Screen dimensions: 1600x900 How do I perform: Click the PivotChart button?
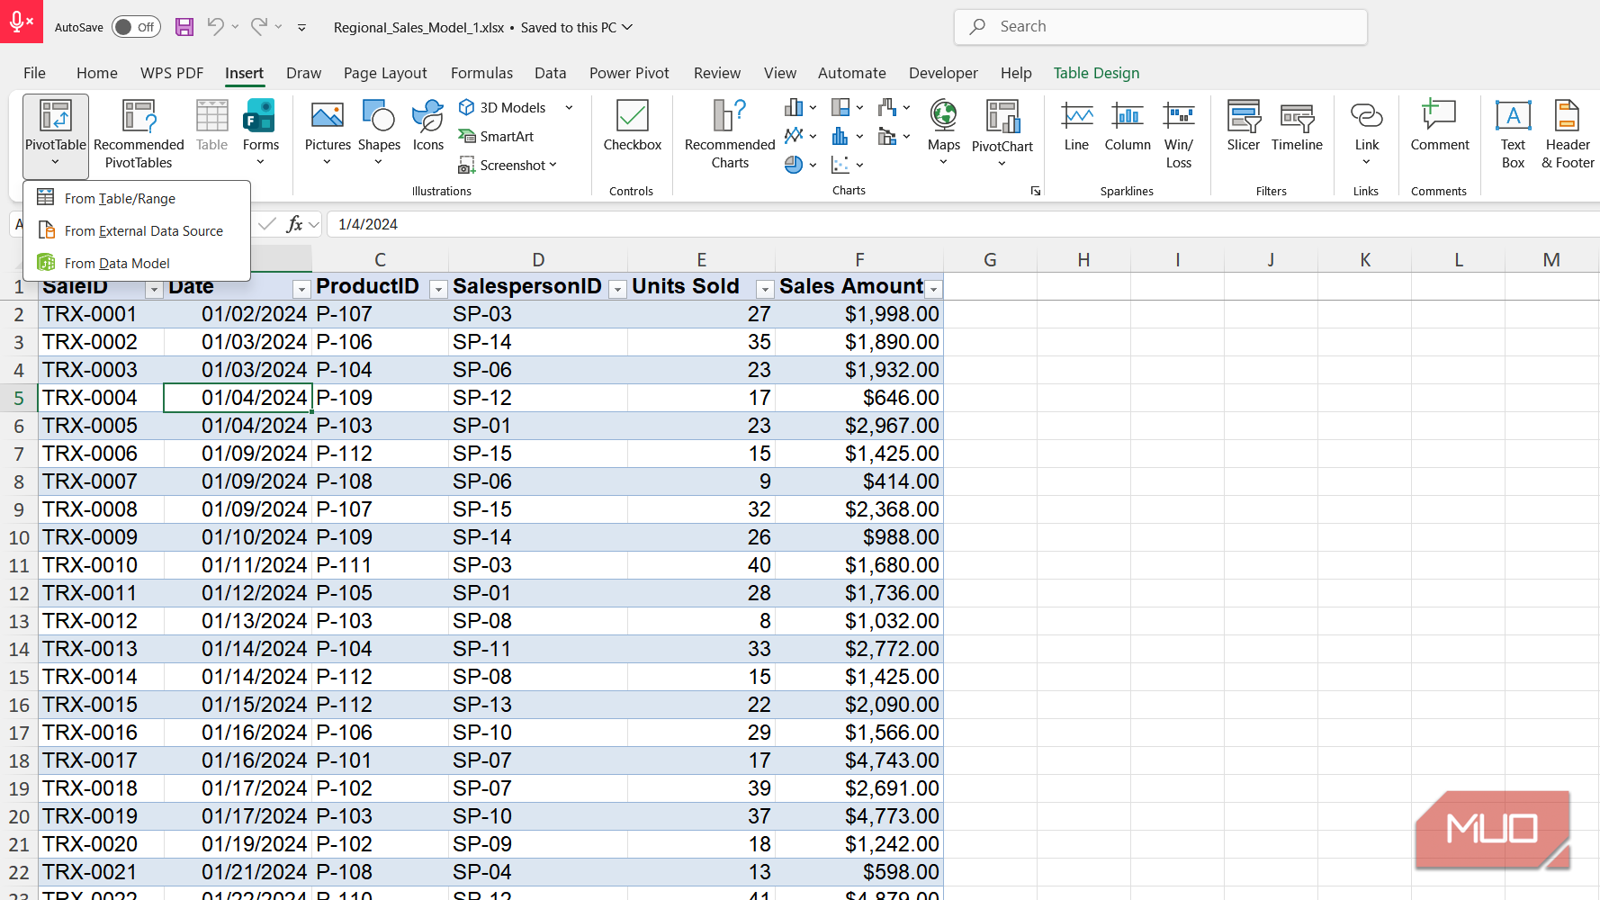click(x=1002, y=133)
